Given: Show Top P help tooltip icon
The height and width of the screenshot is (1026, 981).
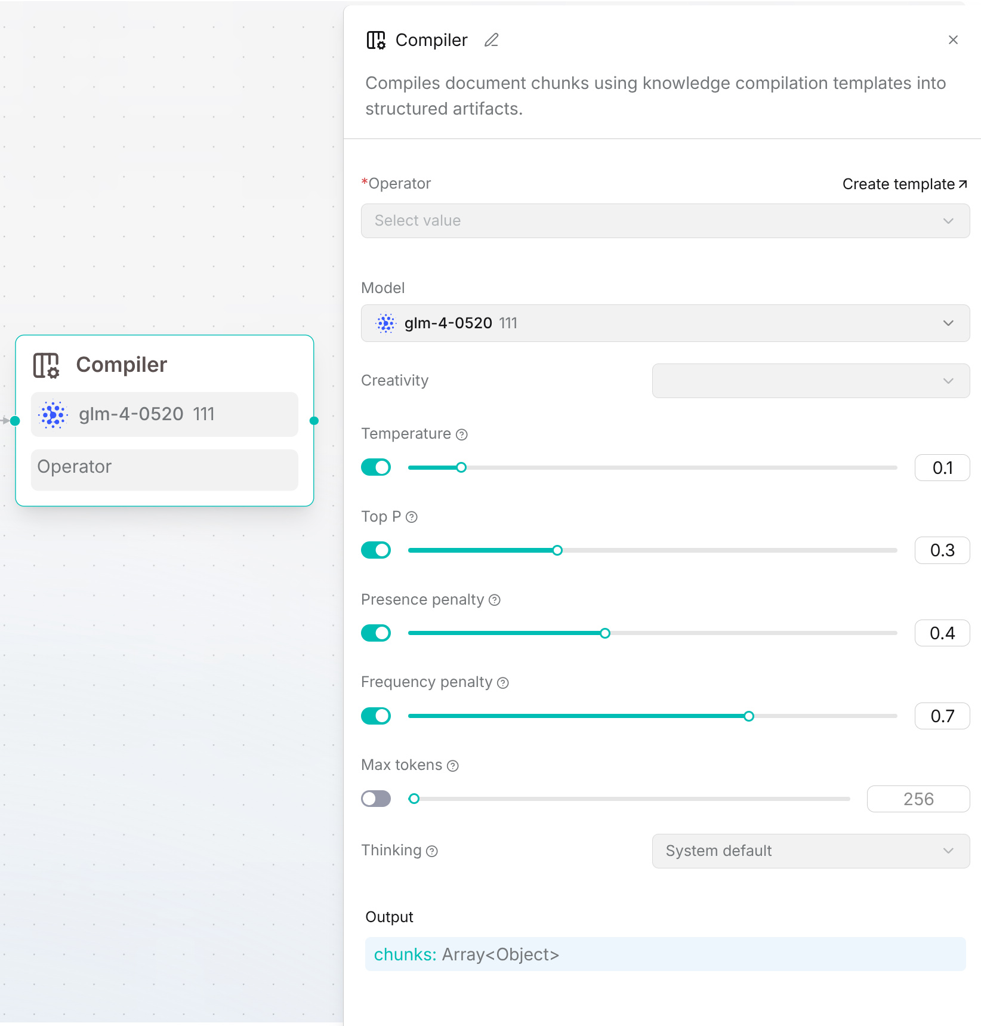Looking at the screenshot, I should 412,517.
